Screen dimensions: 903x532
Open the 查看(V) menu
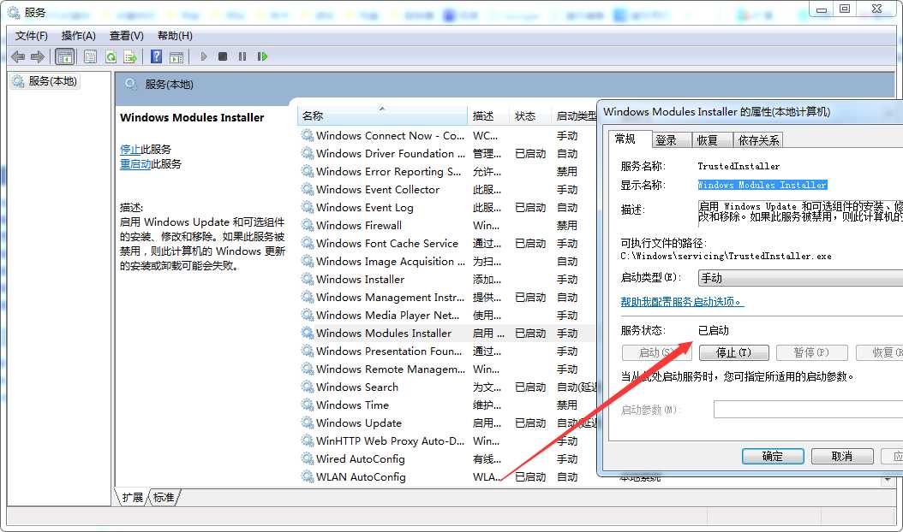click(x=126, y=36)
